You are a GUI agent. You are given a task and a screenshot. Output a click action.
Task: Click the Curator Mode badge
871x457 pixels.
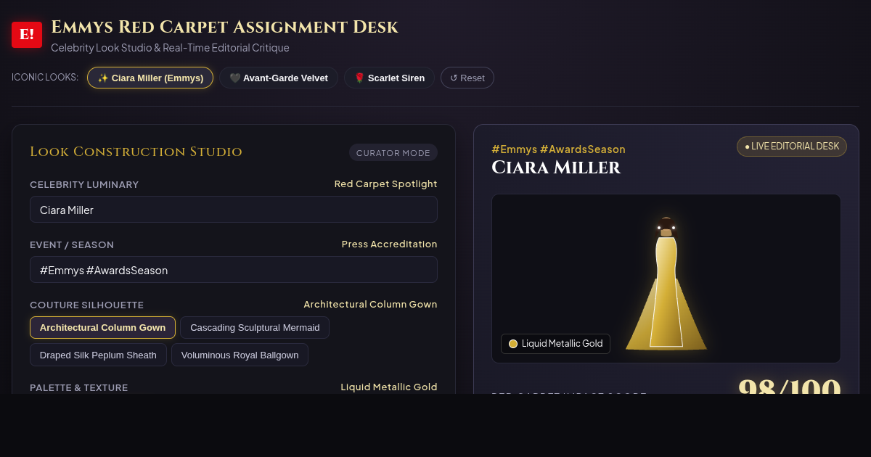(x=393, y=152)
